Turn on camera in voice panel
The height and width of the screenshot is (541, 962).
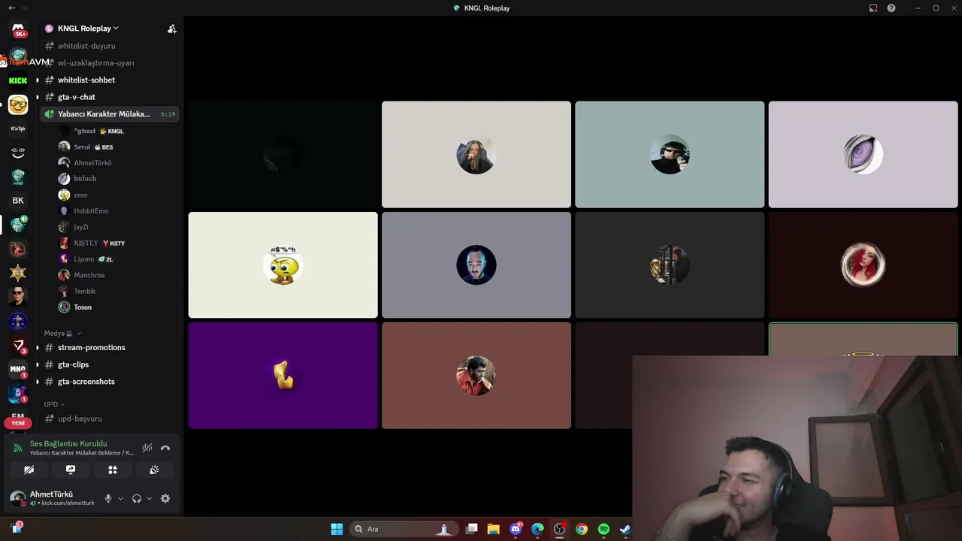(29, 470)
